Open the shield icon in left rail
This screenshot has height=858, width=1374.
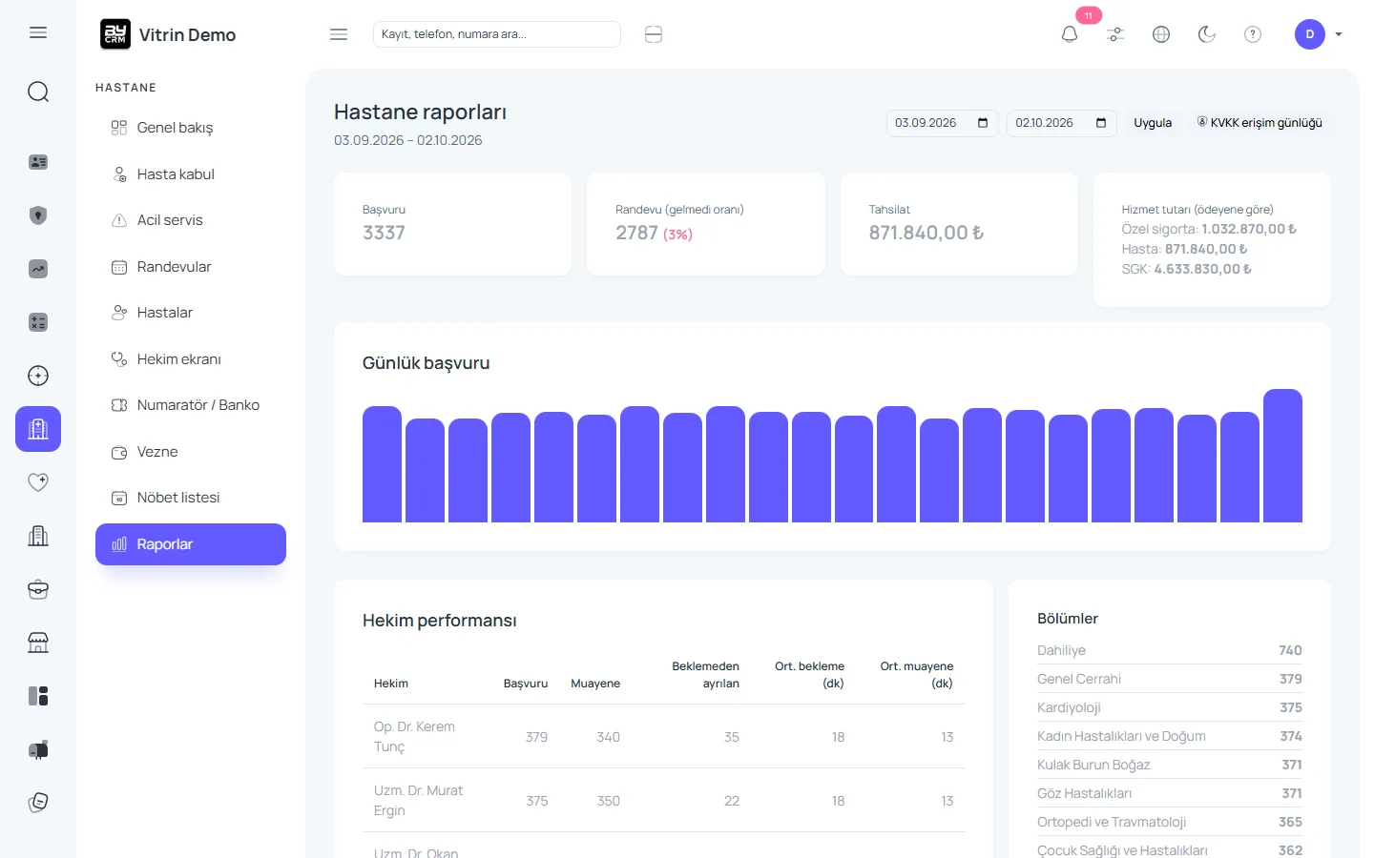[38, 215]
